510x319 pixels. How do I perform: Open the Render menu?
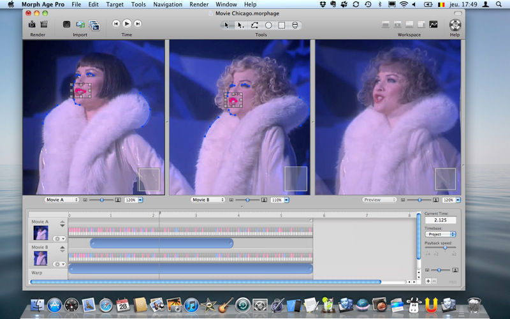[199, 4]
